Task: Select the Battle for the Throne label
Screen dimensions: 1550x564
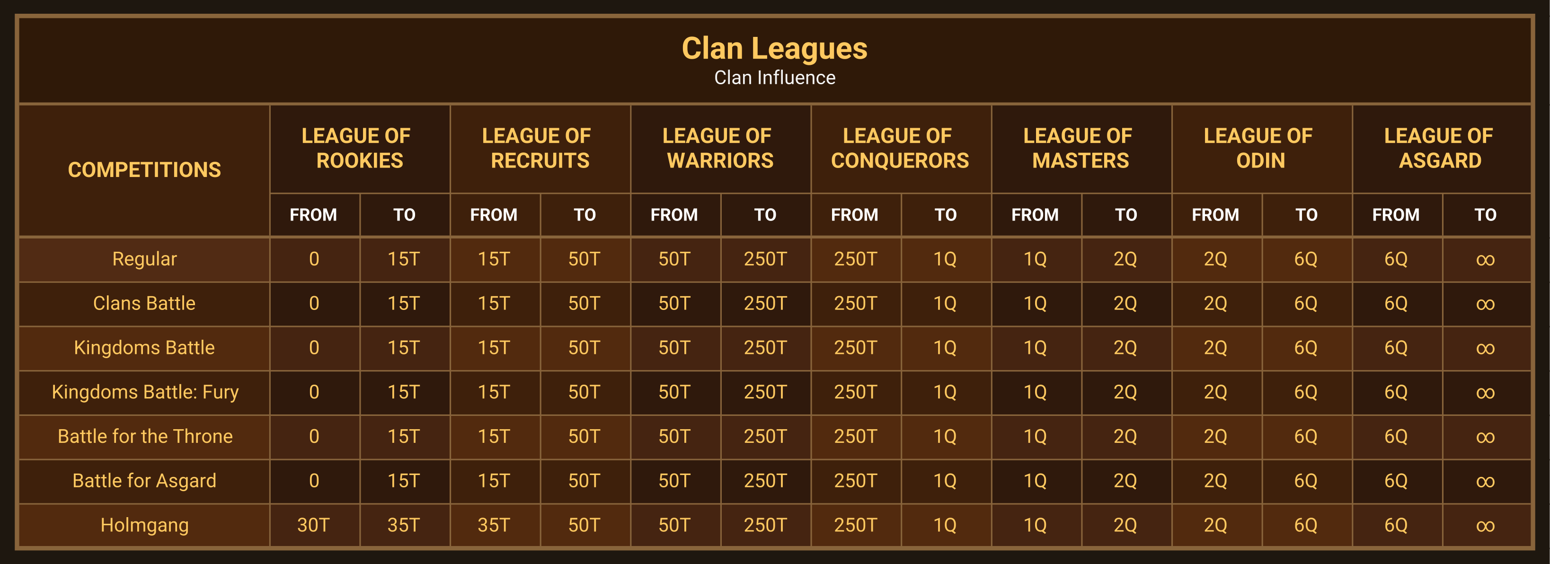Action: [x=145, y=437]
